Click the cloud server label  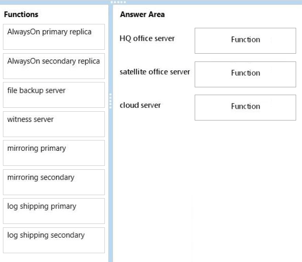pyautogui.click(x=140, y=105)
